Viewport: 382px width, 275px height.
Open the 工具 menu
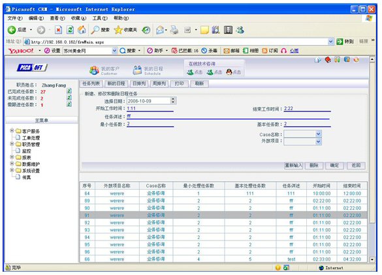point(100,18)
